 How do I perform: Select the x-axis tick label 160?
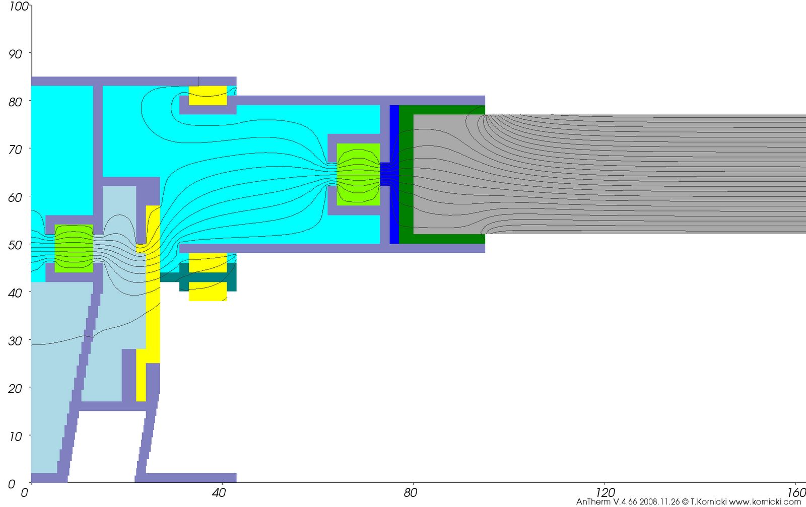796,493
